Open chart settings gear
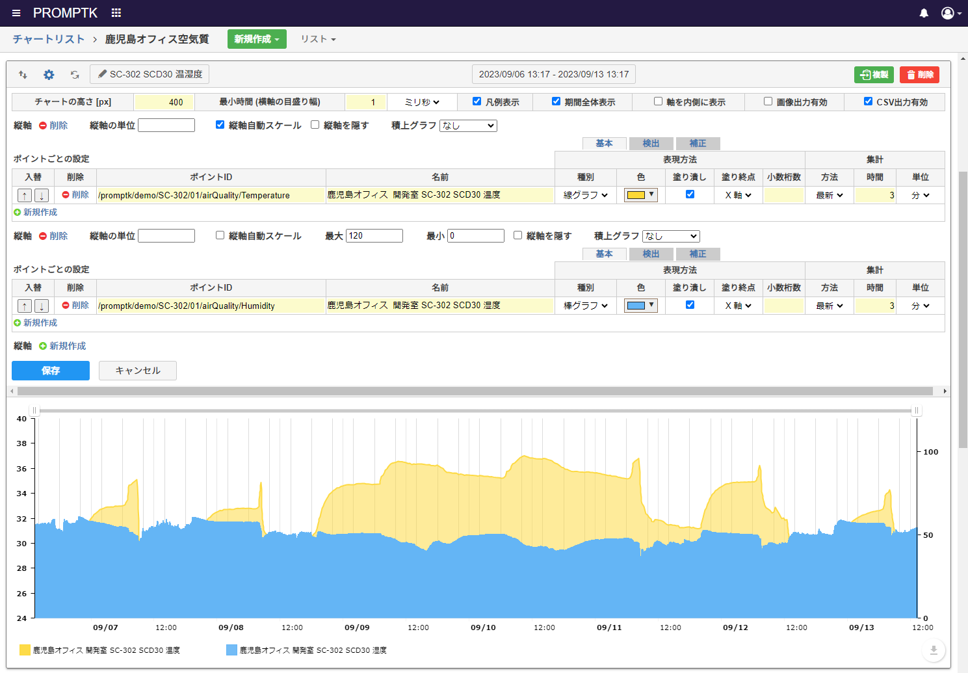The image size is (968, 673). tap(49, 75)
